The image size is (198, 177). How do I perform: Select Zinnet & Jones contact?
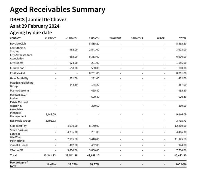click(19, 145)
